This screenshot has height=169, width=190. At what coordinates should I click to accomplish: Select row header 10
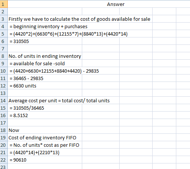coord(4,71)
